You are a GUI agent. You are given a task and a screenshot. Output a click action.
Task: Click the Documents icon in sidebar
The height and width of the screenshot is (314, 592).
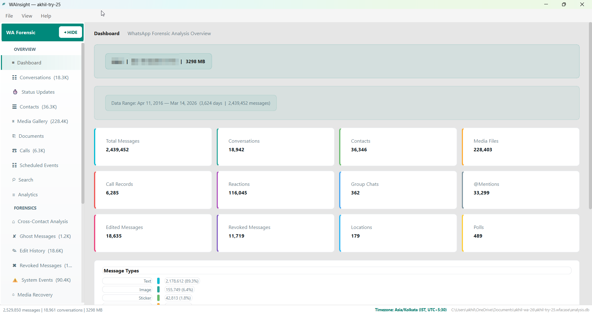pyautogui.click(x=14, y=136)
